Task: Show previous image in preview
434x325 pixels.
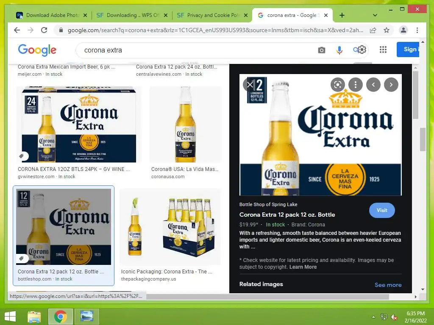Action: pos(373,85)
